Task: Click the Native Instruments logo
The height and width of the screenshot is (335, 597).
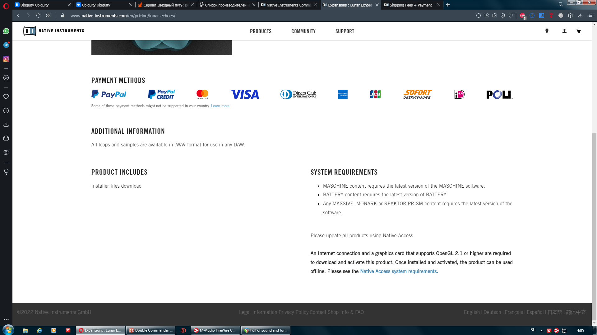Action: point(54,31)
